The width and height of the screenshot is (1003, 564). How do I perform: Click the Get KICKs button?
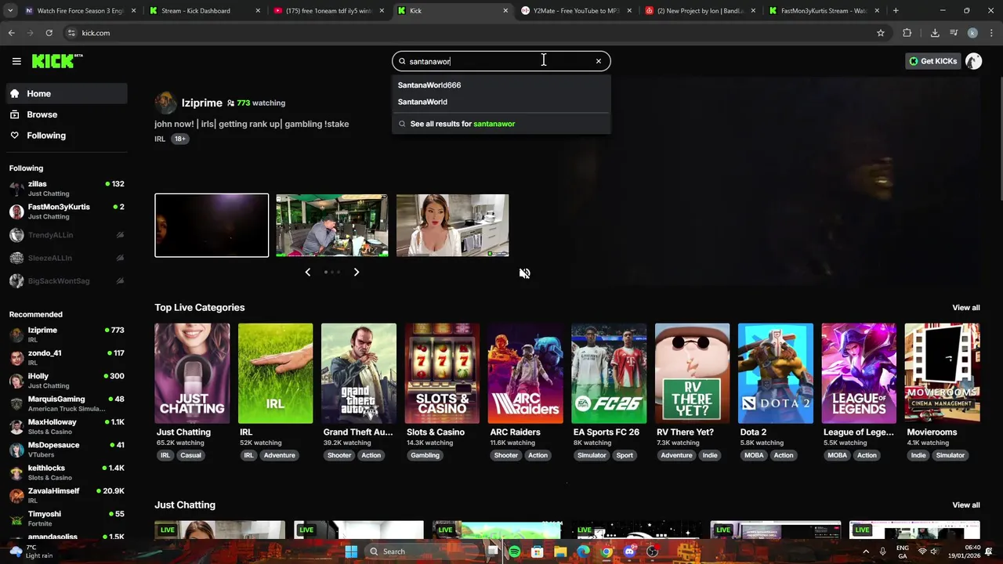932,61
